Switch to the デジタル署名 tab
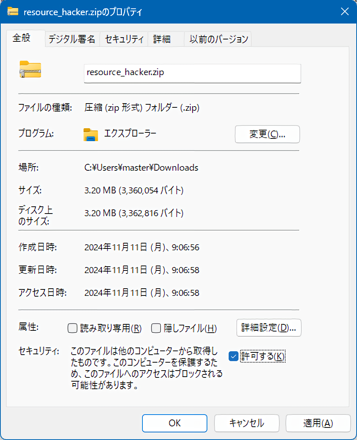Screen dimensions: 357x440 click(72, 39)
